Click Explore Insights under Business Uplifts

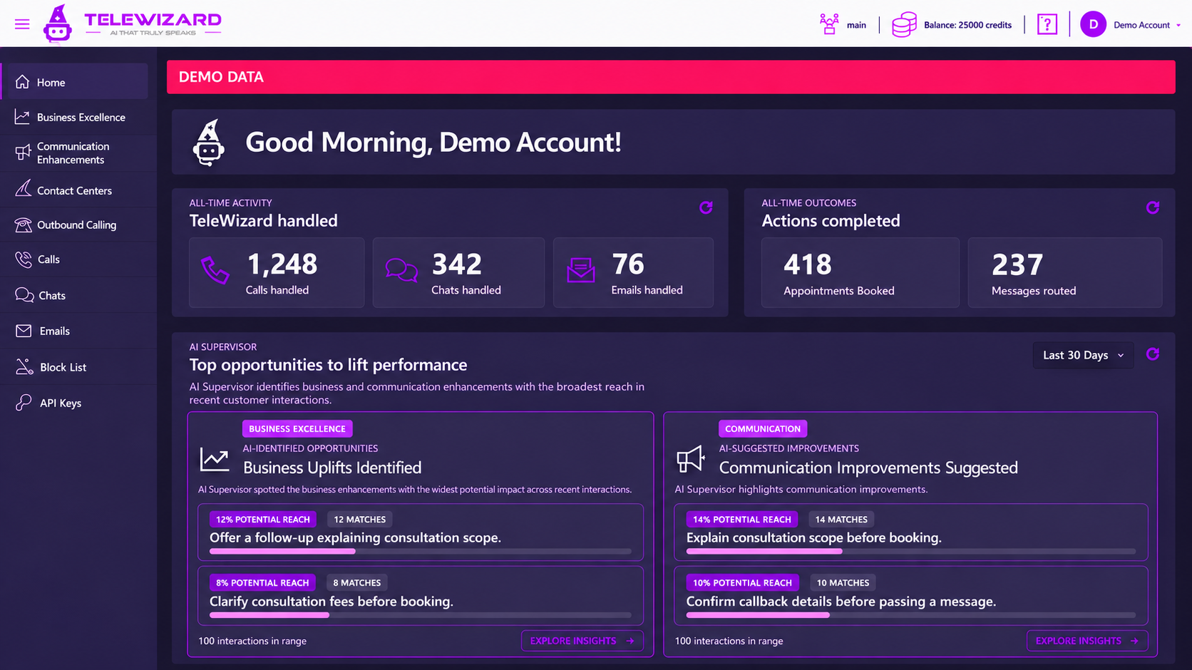pyautogui.click(x=582, y=641)
